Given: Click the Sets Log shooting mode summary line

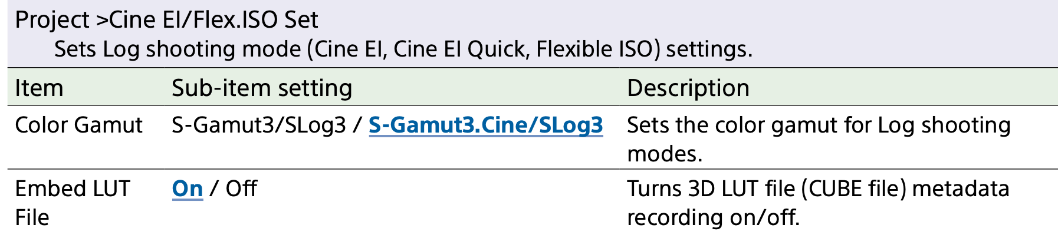Looking at the screenshot, I should 403,49.
